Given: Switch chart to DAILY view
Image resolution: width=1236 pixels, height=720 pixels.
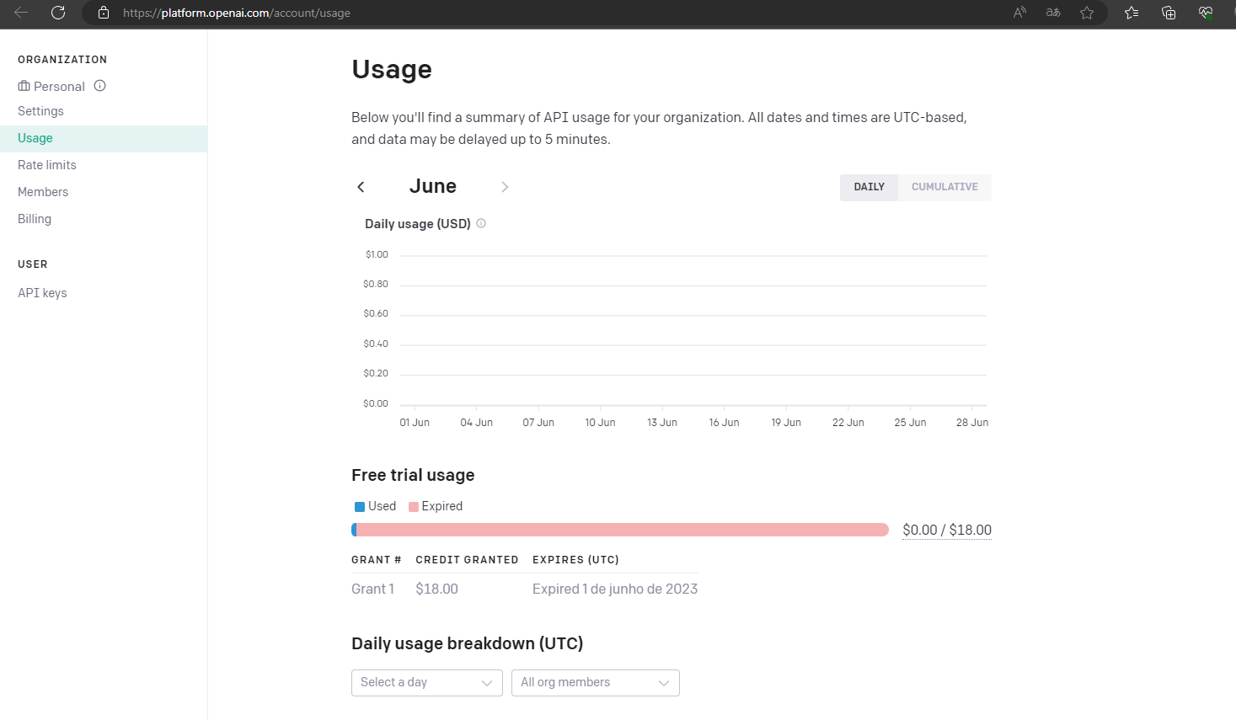Looking at the screenshot, I should coord(869,187).
